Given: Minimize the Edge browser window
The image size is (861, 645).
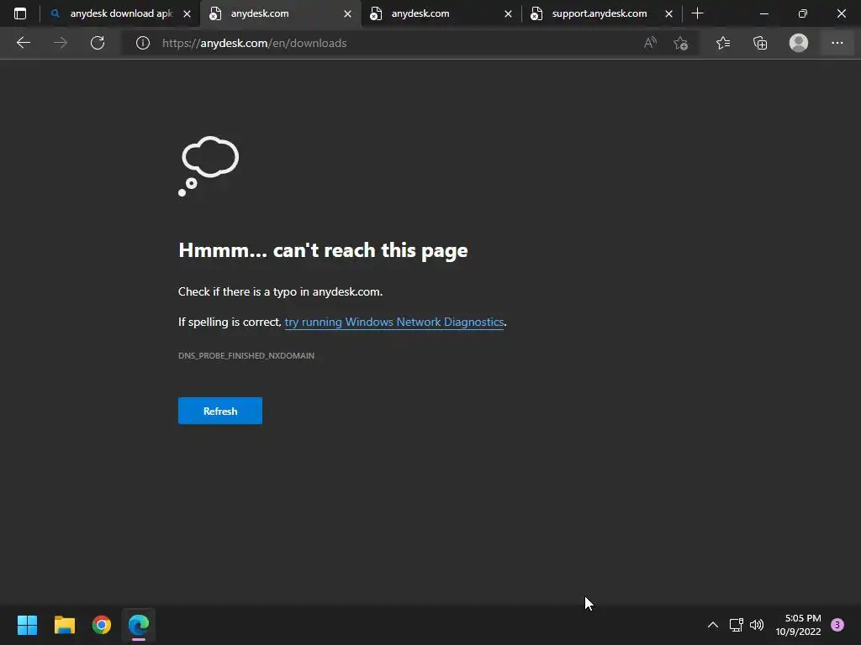Looking at the screenshot, I should click(x=763, y=13).
